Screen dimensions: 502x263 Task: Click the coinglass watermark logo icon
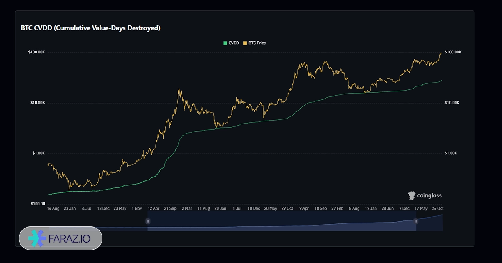coord(412,195)
